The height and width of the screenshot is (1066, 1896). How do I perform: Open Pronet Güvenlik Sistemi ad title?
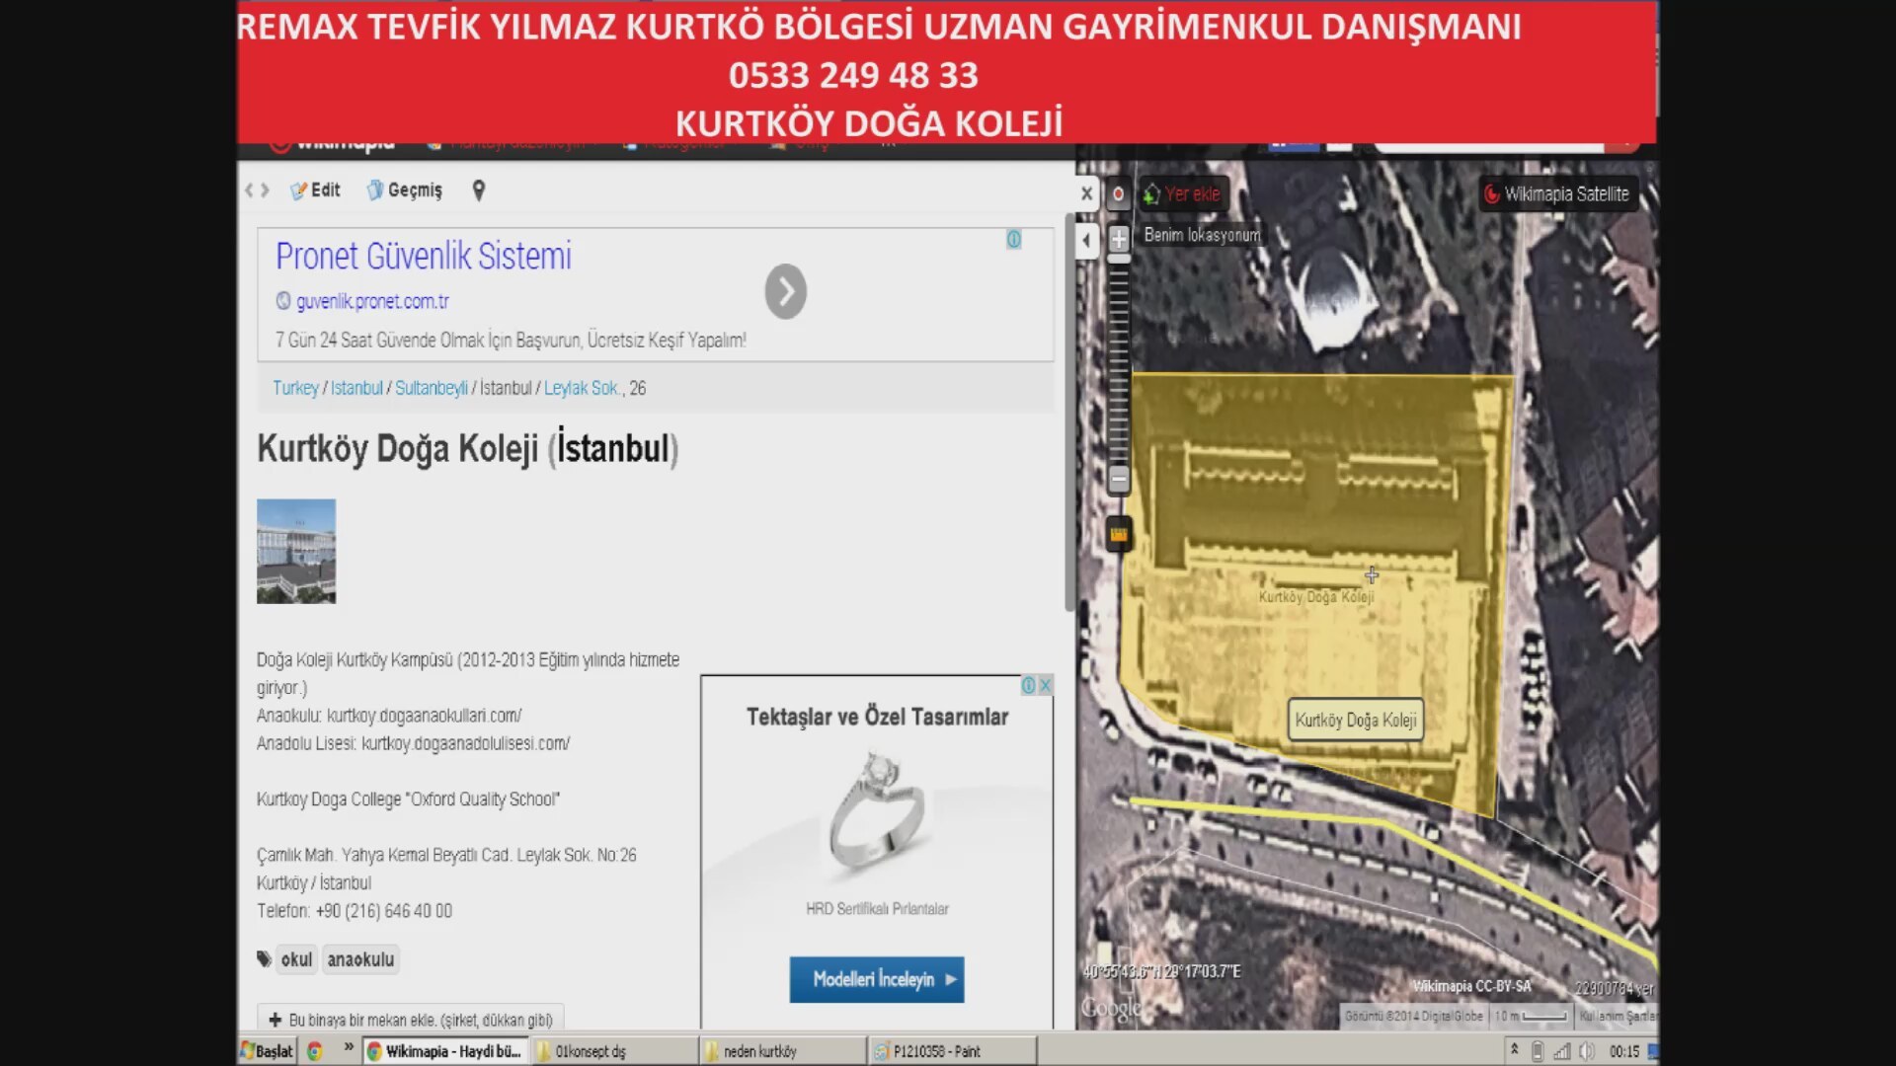[423, 257]
